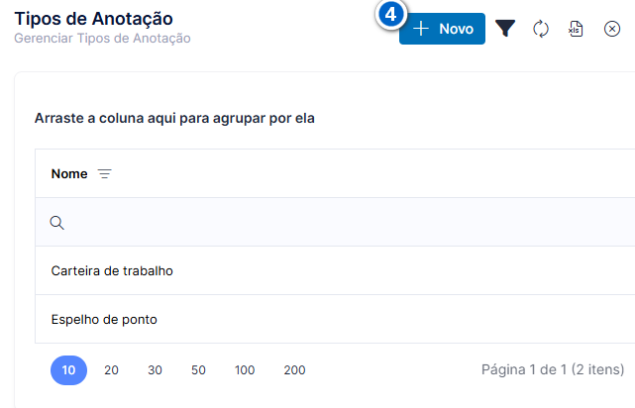635x408 pixels.
Task: Set page size to 100 items
Action: point(245,370)
